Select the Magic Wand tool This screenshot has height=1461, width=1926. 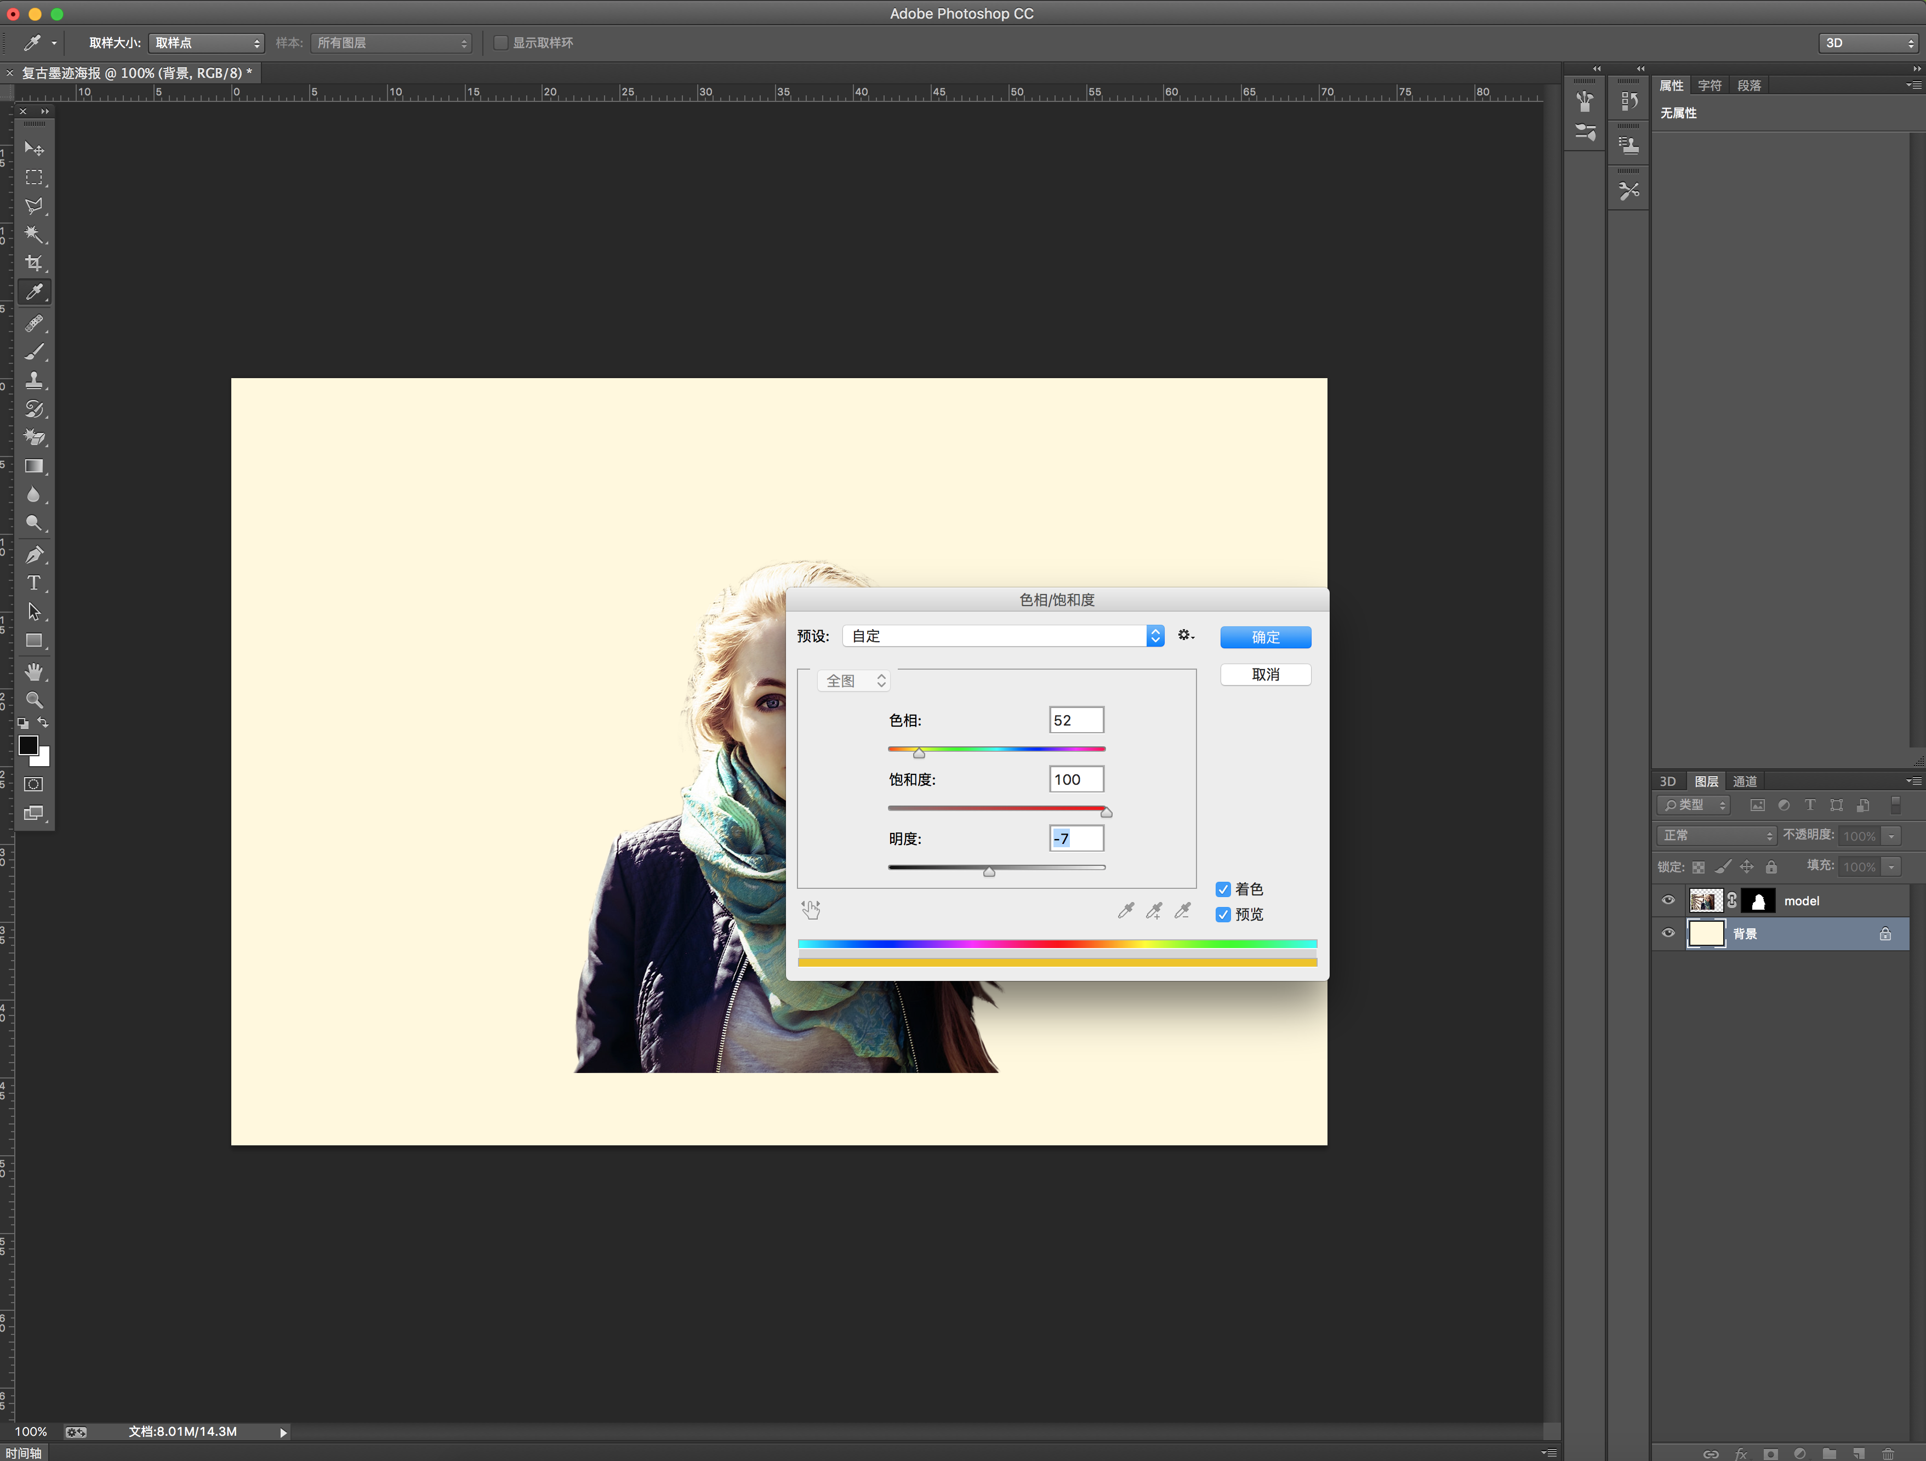[x=33, y=234]
